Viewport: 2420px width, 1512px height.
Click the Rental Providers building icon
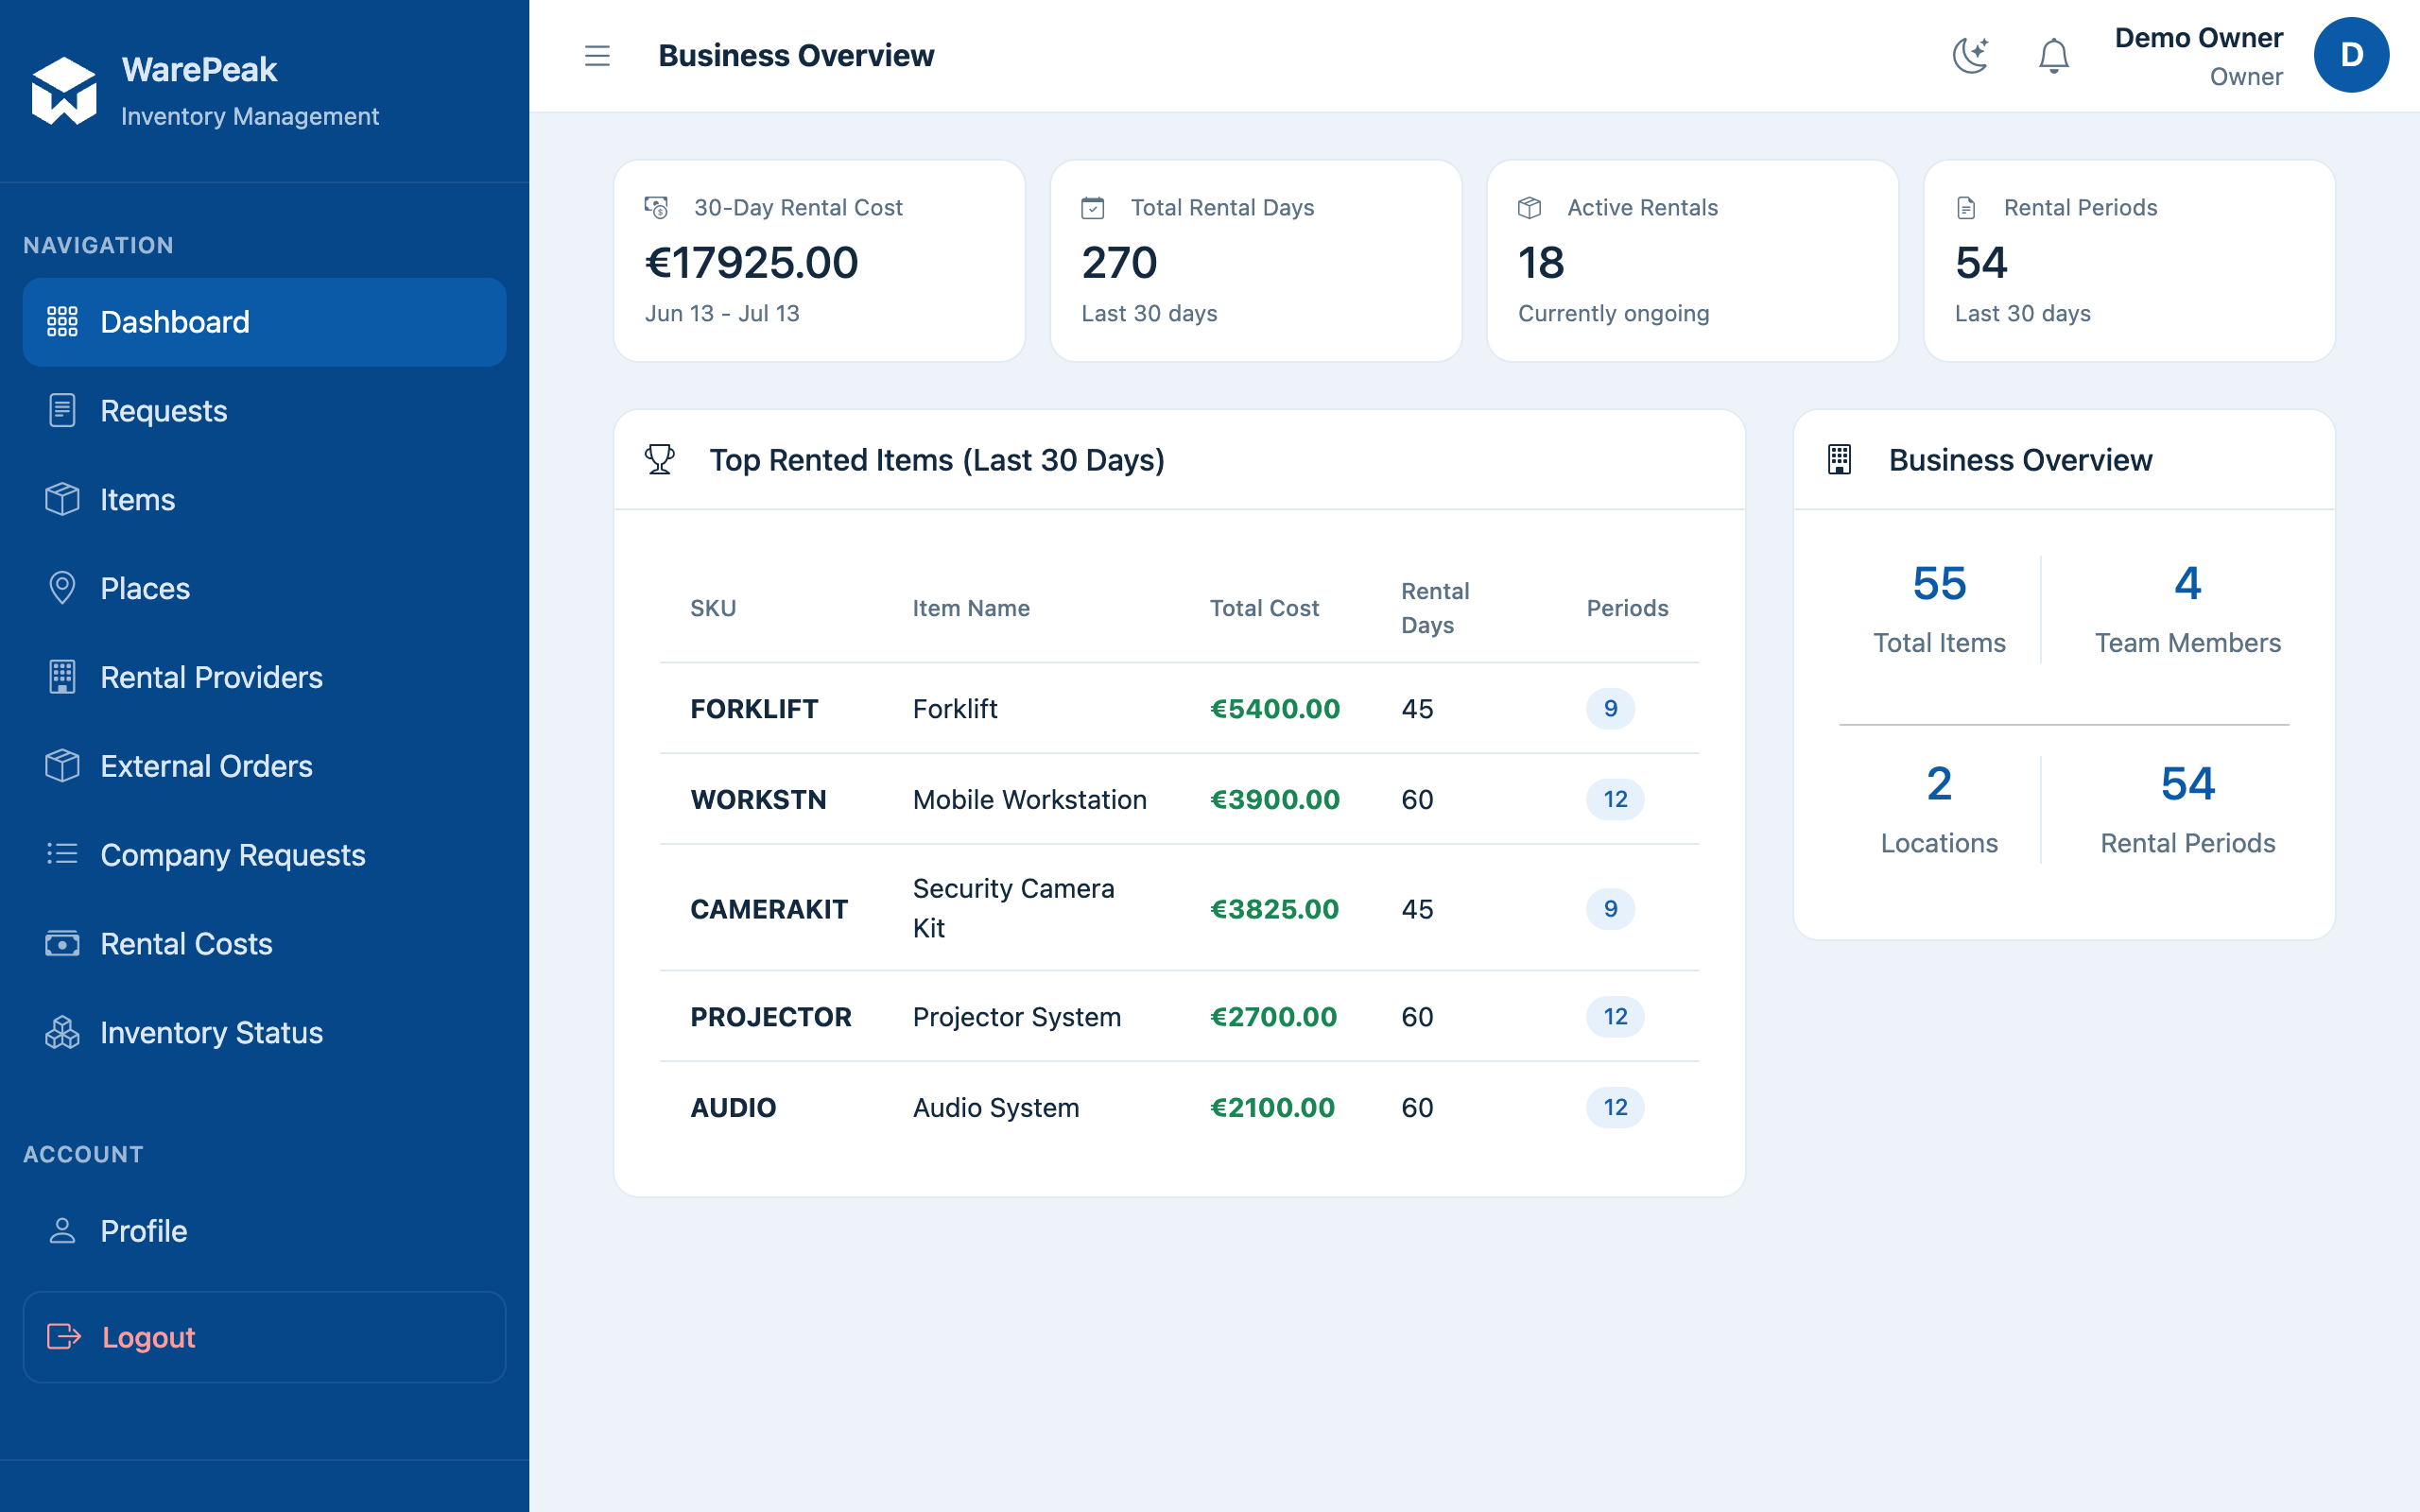click(62, 677)
